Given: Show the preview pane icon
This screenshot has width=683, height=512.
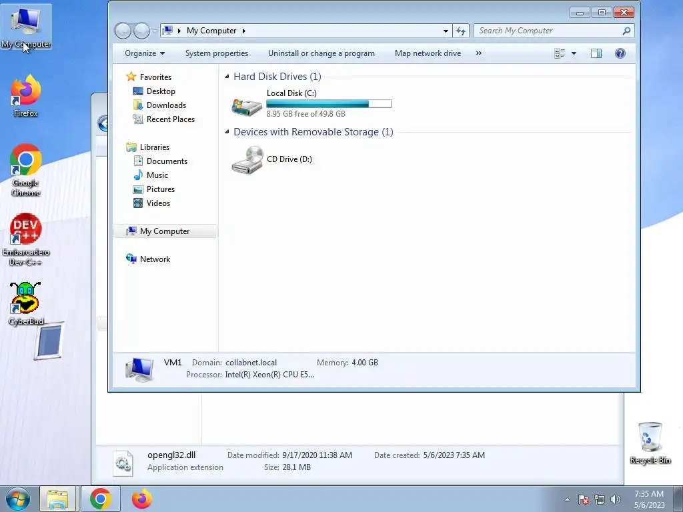Looking at the screenshot, I should 596,53.
